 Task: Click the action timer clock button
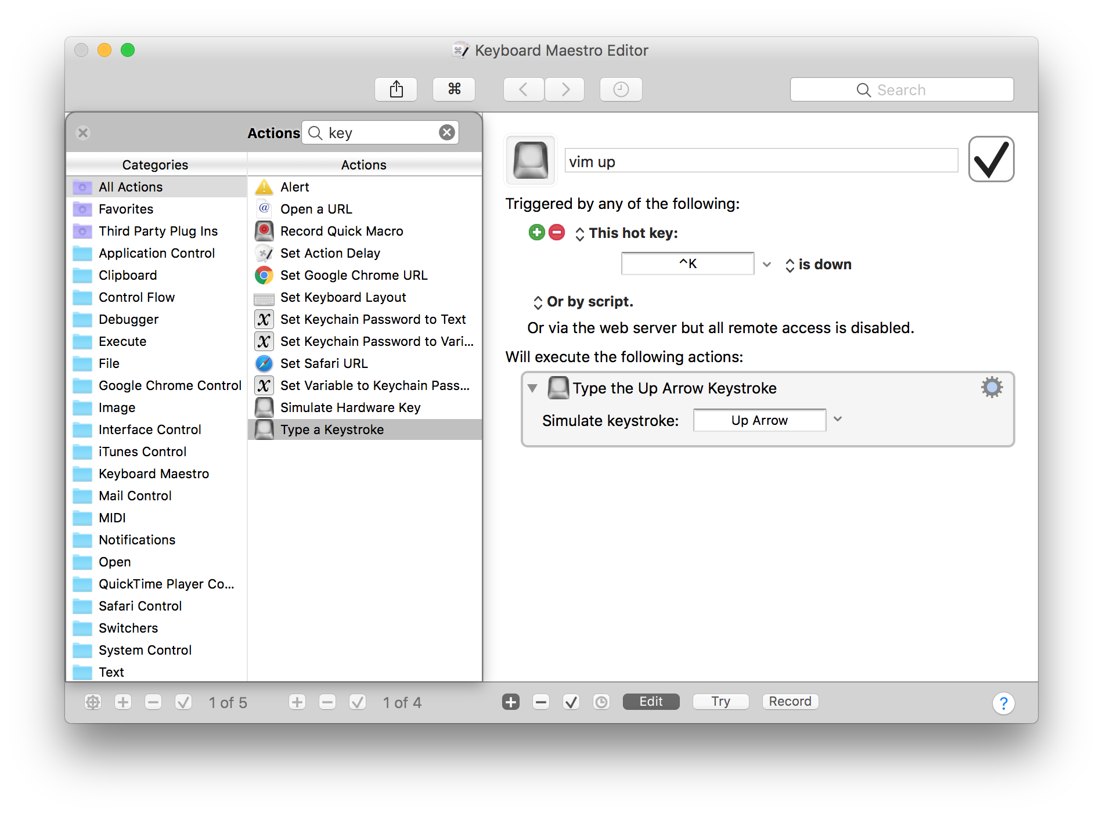coord(601,702)
